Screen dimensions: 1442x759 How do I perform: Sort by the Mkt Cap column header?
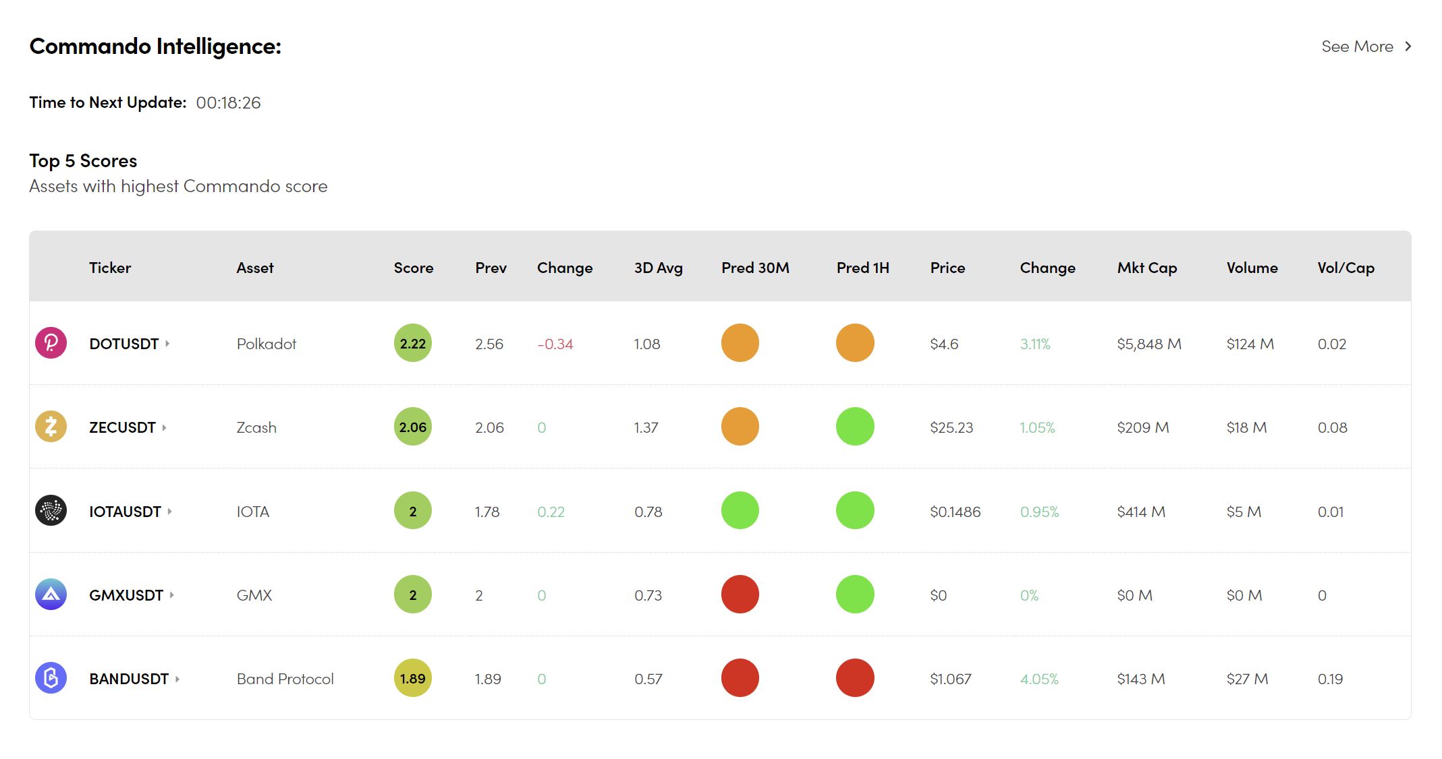tap(1146, 268)
